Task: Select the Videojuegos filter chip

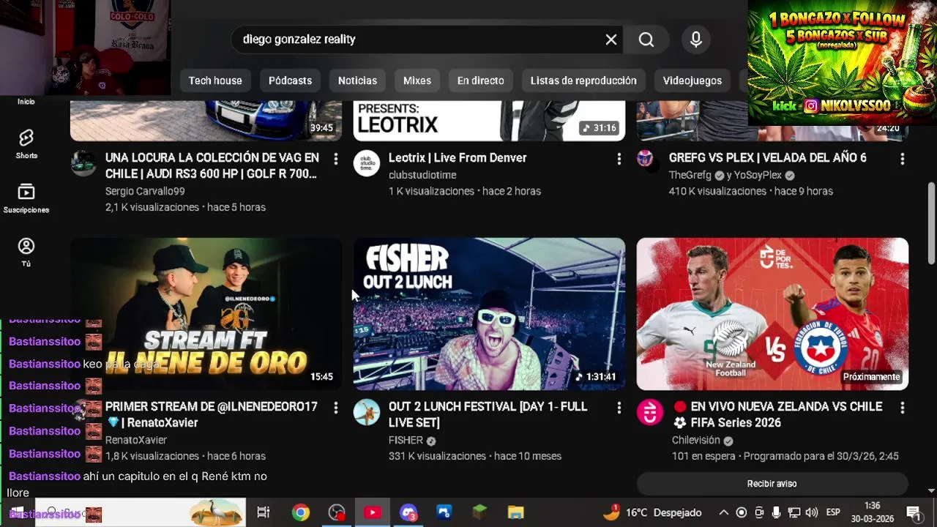Action: (693, 81)
